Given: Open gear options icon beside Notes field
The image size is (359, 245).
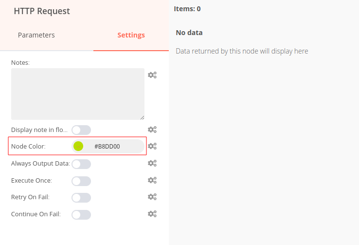Looking at the screenshot, I should click(x=152, y=75).
